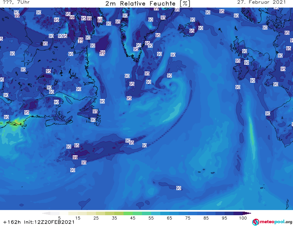Click the colorbar label "65"

tap(169, 218)
